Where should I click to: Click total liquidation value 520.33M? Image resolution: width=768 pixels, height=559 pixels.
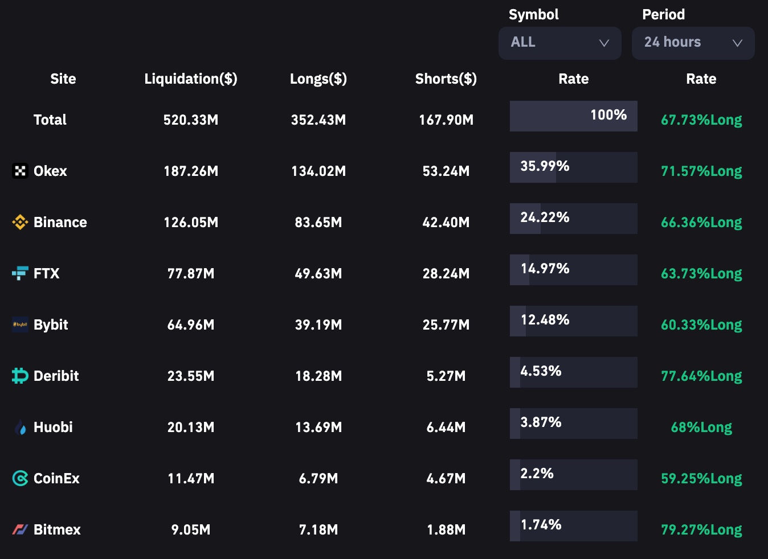191,120
